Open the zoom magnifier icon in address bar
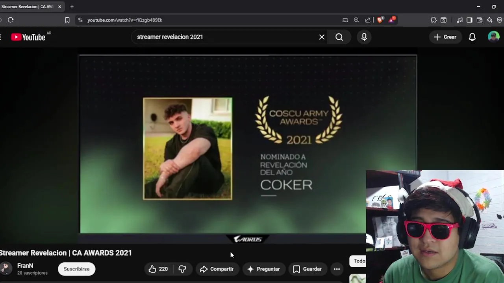This screenshot has width=504, height=283. (356, 20)
